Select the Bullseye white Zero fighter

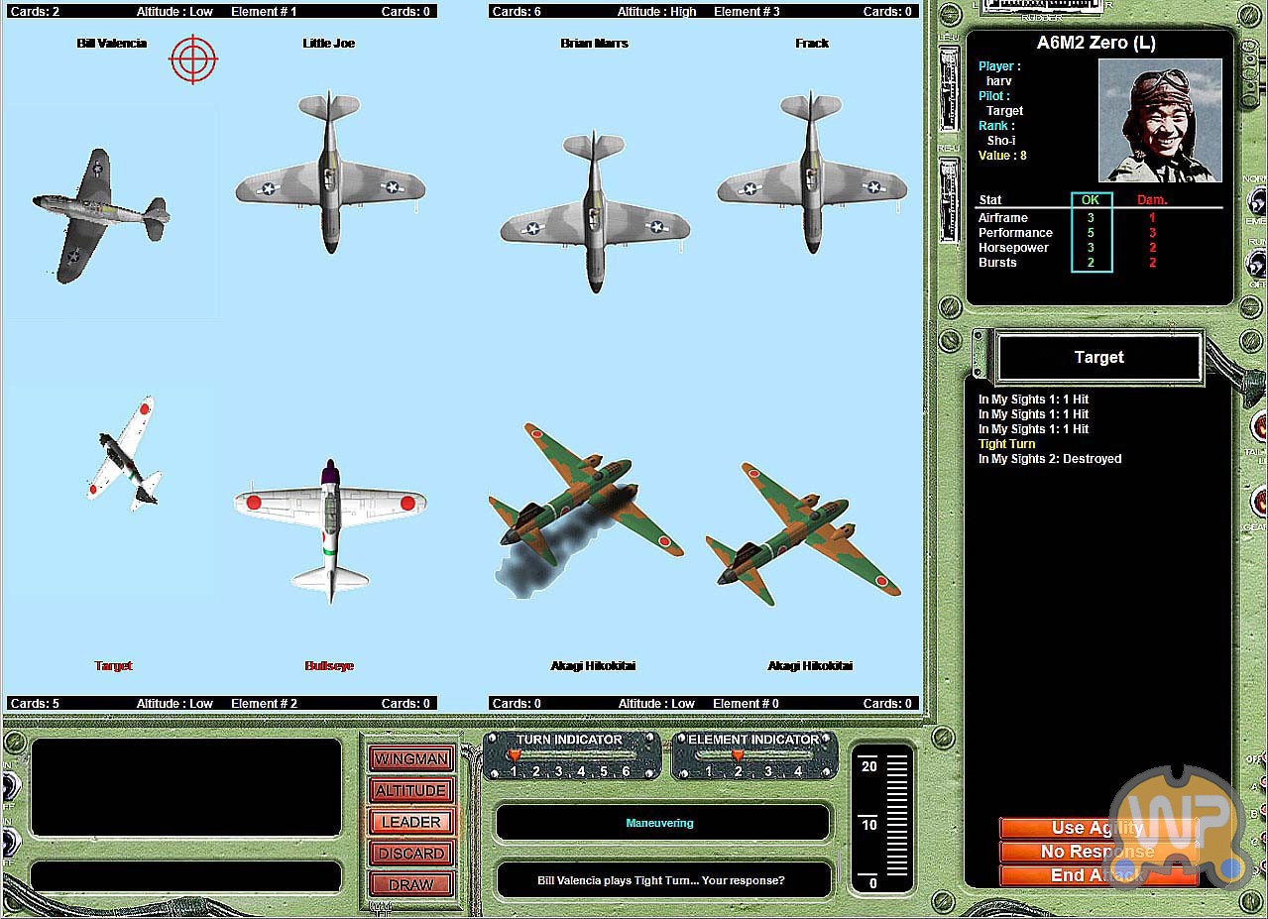[x=330, y=527]
